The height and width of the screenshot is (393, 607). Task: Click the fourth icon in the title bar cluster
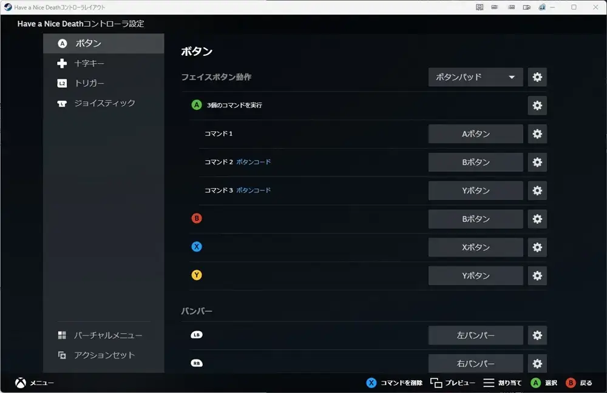pyautogui.click(x=526, y=7)
